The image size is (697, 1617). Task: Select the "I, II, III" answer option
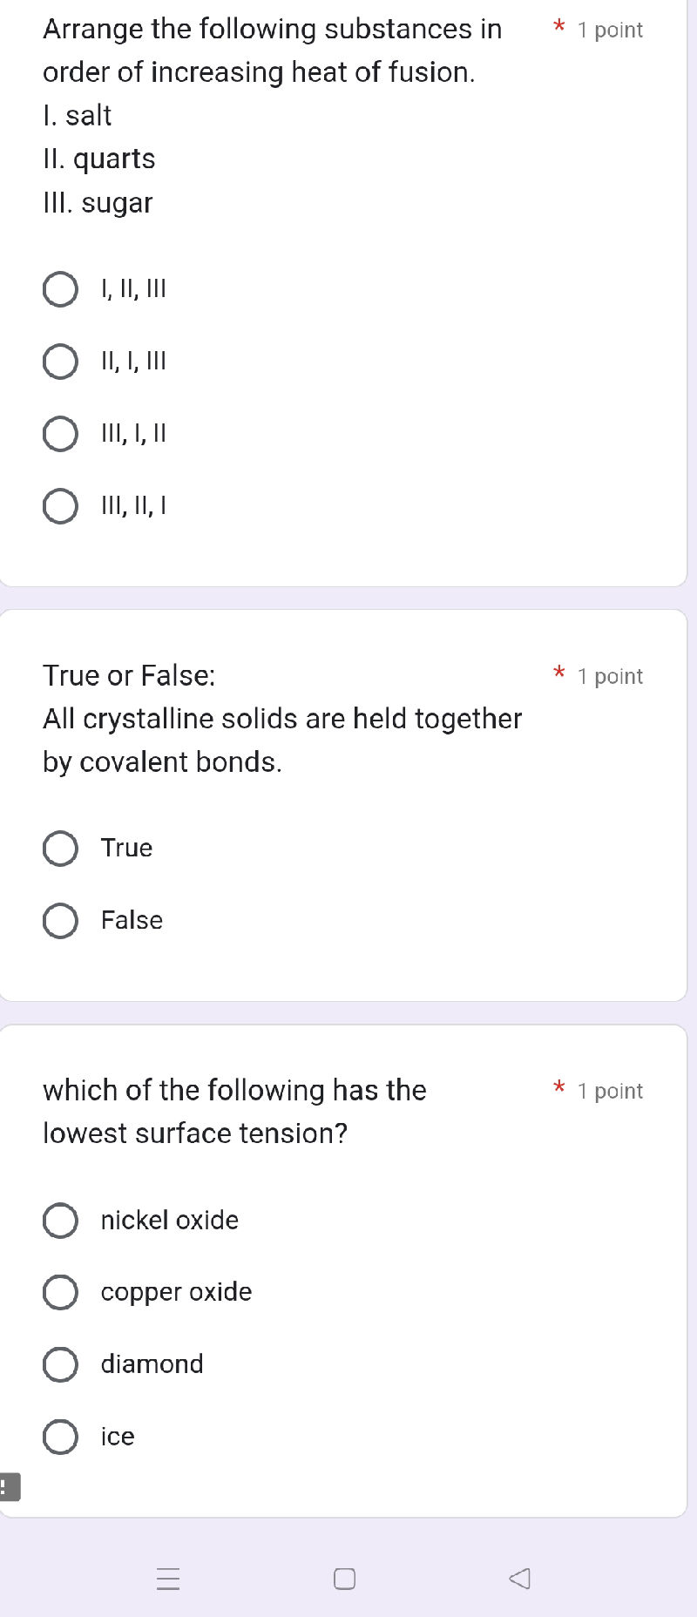(60, 289)
